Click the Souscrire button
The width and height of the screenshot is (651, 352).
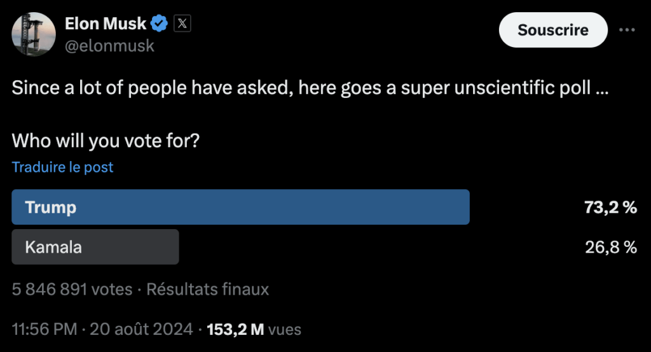(x=553, y=30)
